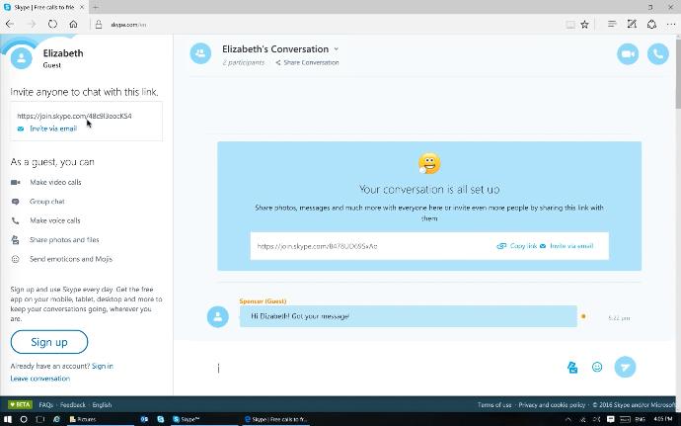Click the Sign in link
The height and width of the screenshot is (426, 681).
pos(103,366)
